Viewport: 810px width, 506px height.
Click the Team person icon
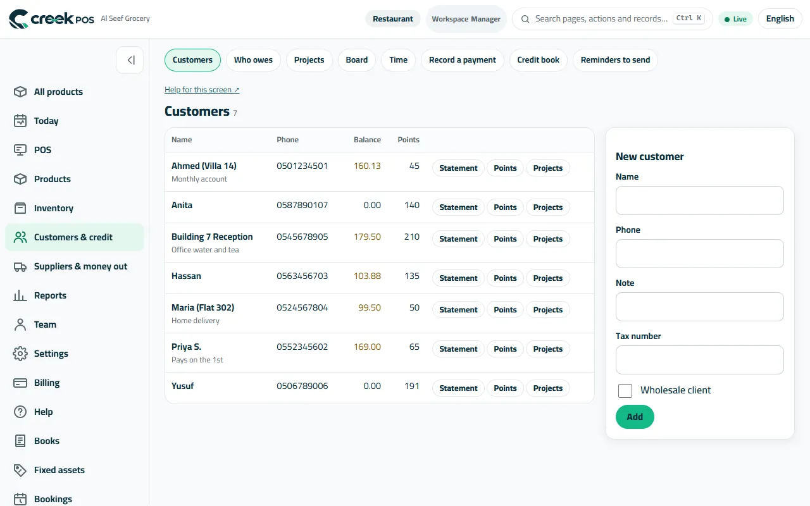(x=20, y=324)
